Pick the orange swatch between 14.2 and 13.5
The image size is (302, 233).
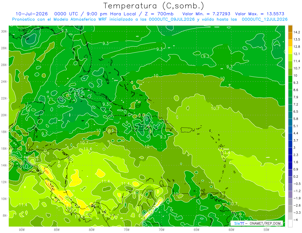click(x=290, y=36)
